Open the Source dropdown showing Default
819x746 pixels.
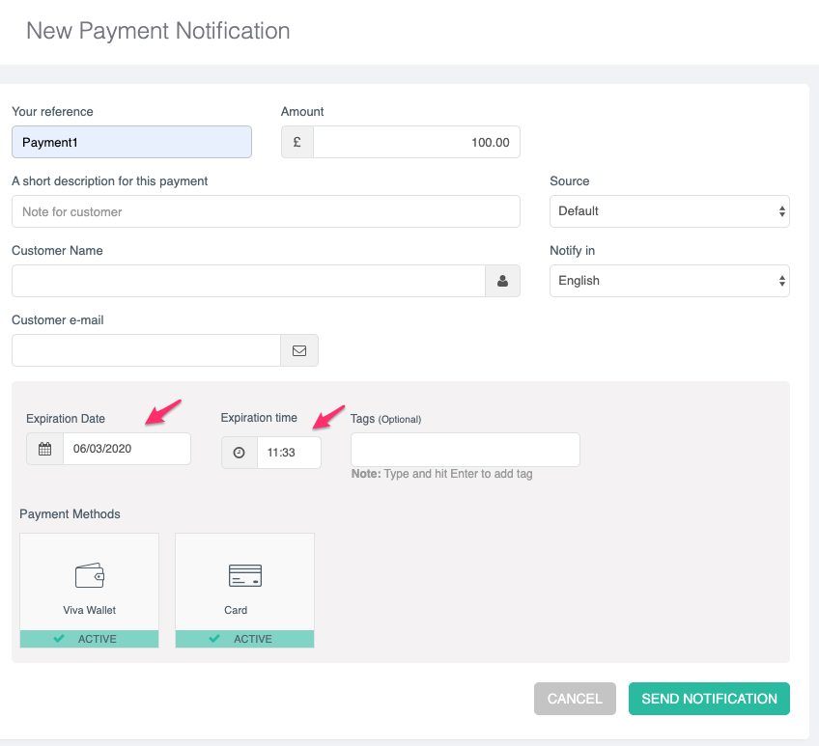(x=669, y=211)
